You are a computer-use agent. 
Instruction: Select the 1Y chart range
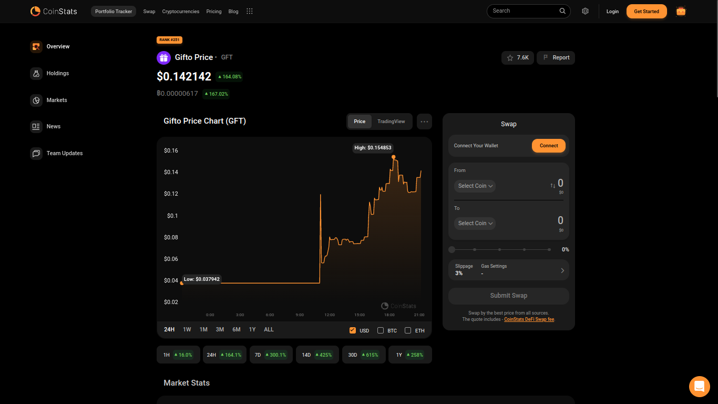pos(252,330)
